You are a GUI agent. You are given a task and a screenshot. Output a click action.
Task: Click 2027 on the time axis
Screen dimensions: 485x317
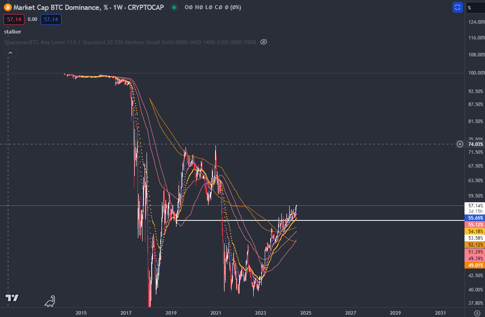pos(350,313)
